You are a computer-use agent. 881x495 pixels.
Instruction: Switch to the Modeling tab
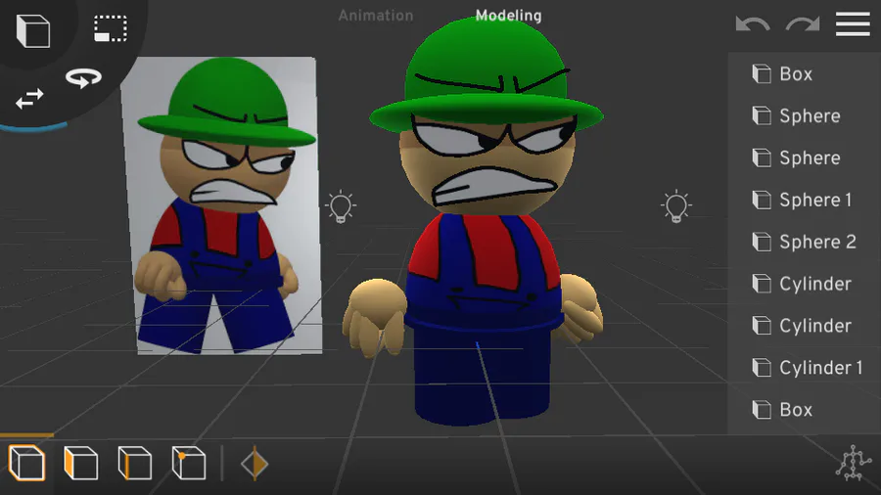pyautogui.click(x=508, y=15)
